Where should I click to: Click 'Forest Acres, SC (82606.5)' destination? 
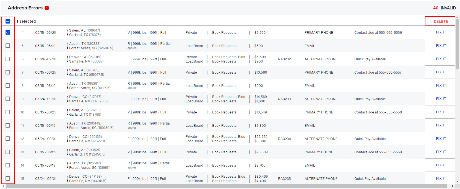(91, 48)
